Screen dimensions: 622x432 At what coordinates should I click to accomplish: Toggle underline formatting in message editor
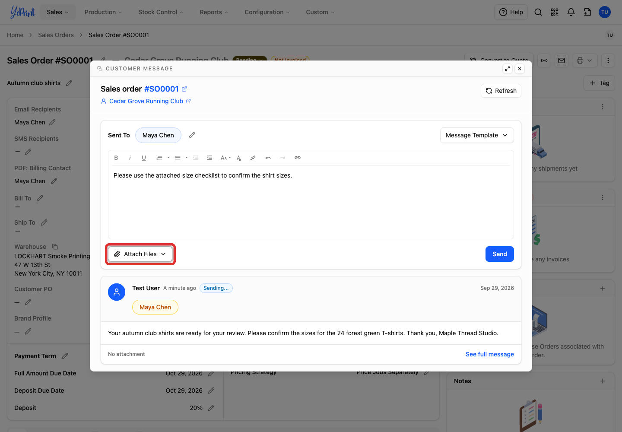click(144, 158)
